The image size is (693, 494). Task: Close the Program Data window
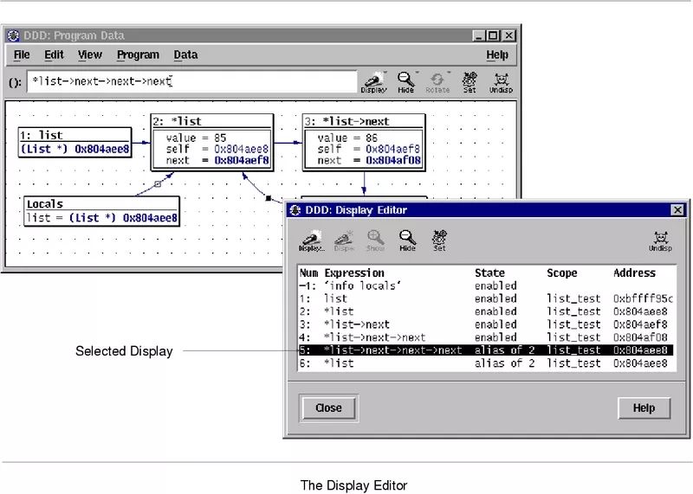pos(508,35)
